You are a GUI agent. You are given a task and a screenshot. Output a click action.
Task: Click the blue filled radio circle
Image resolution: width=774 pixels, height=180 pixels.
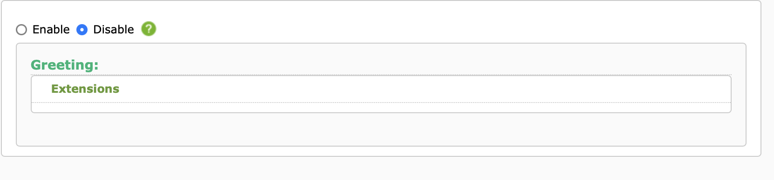(82, 30)
